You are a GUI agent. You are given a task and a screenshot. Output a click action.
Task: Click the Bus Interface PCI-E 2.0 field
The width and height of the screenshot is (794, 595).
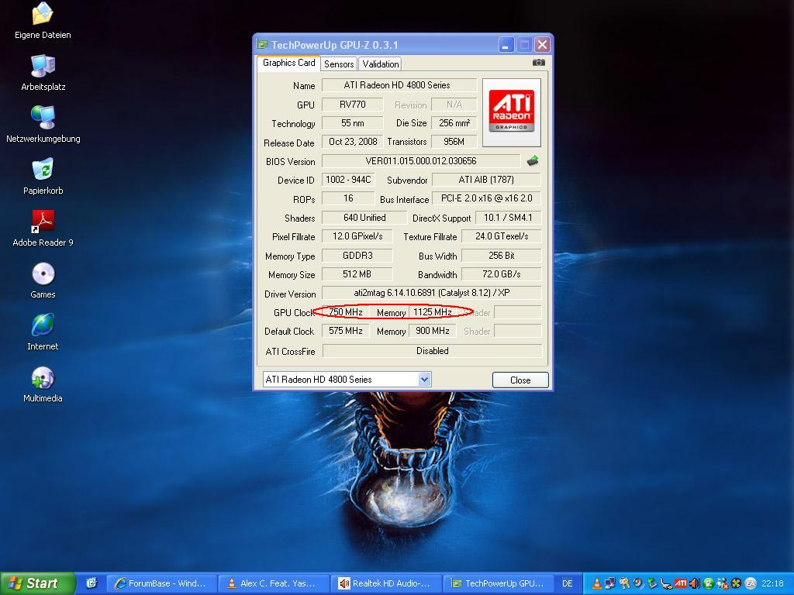(x=486, y=198)
